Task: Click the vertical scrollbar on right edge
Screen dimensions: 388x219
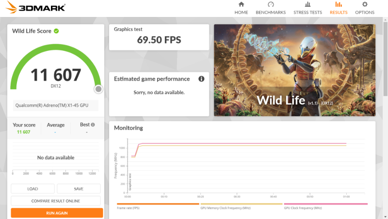Action: coord(385,97)
